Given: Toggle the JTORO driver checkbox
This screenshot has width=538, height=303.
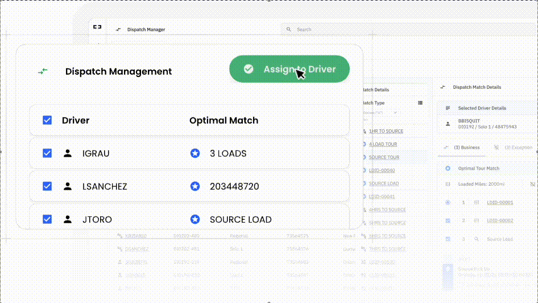Looking at the screenshot, I should [x=47, y=219].
